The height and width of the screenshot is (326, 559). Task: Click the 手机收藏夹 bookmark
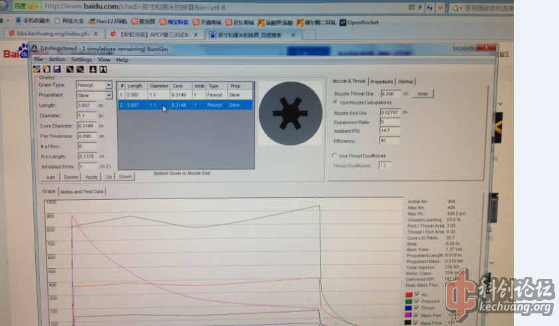(33, 21)
